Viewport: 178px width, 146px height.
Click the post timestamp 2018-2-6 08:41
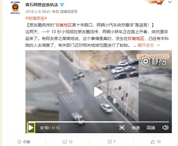point(38,12)
